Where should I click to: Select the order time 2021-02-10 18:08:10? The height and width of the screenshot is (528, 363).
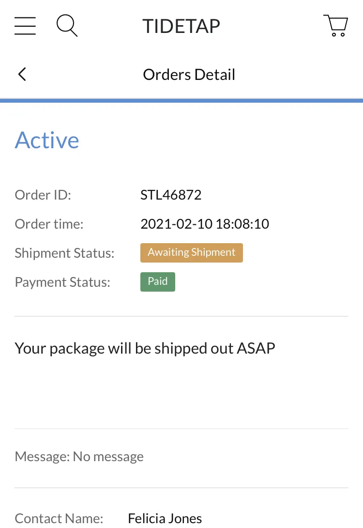point(205,224)
